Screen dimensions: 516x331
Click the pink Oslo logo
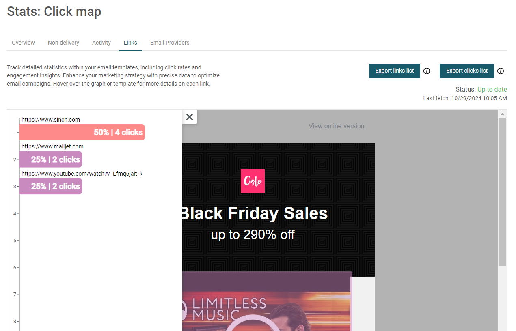click(x=253, y=181)
